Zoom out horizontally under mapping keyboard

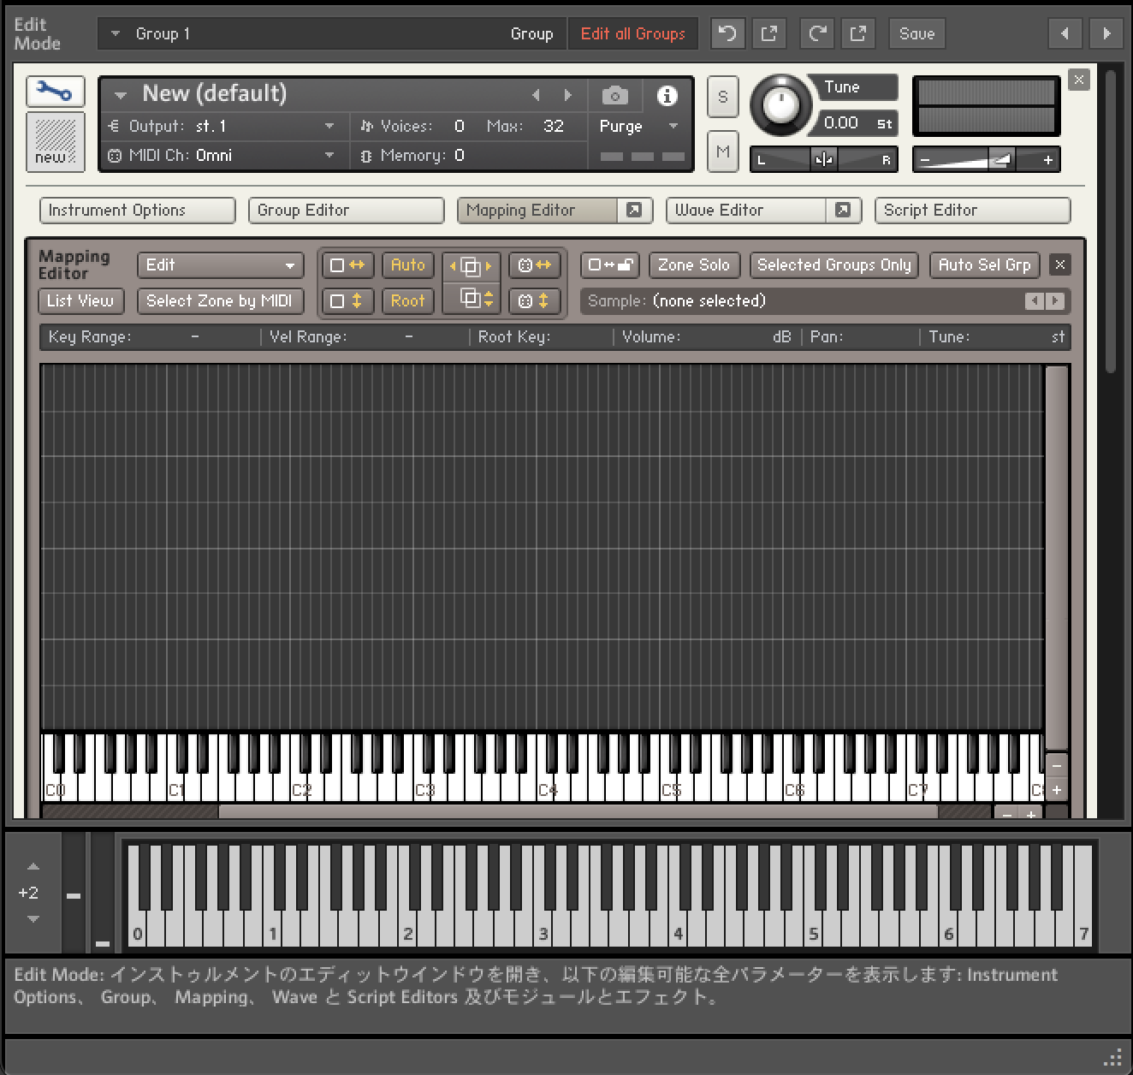coord(1006,814)
